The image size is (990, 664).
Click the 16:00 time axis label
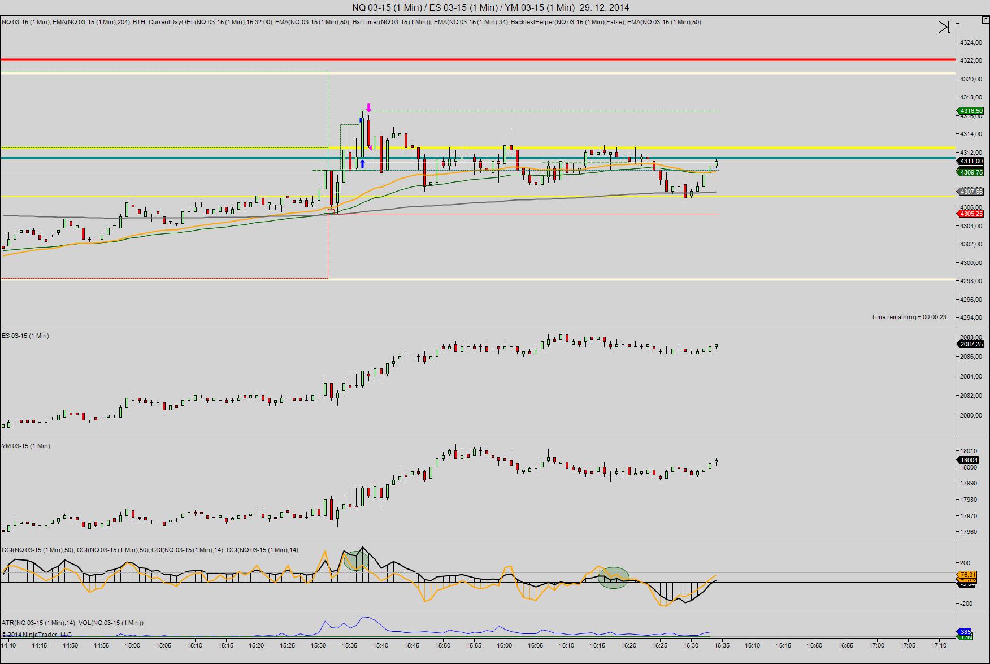coord(505,645)
